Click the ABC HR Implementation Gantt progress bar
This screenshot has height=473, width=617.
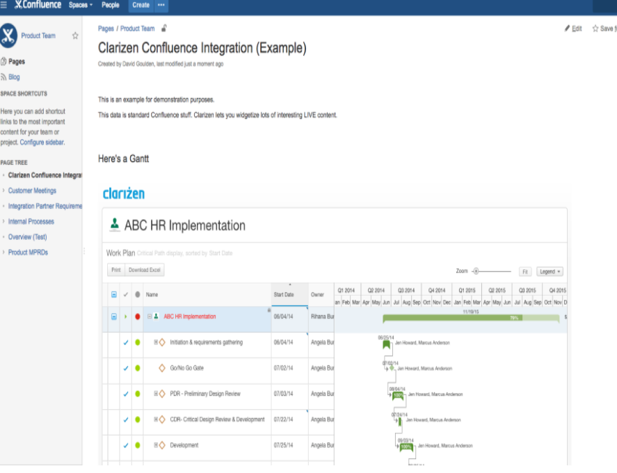tap(471, 318)
